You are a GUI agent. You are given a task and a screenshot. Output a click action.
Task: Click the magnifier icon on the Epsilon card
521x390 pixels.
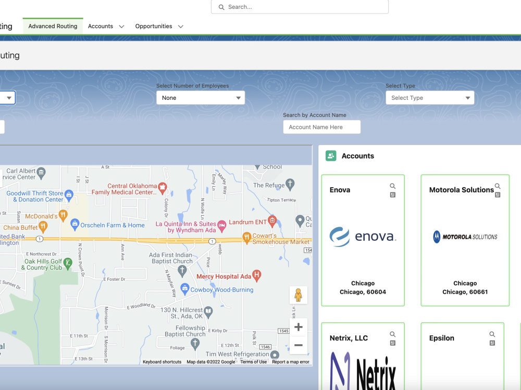tap(492, 334)
